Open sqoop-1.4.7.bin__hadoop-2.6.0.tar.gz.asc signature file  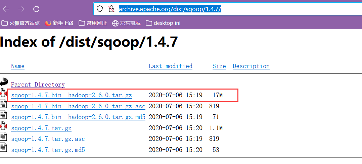78,106
